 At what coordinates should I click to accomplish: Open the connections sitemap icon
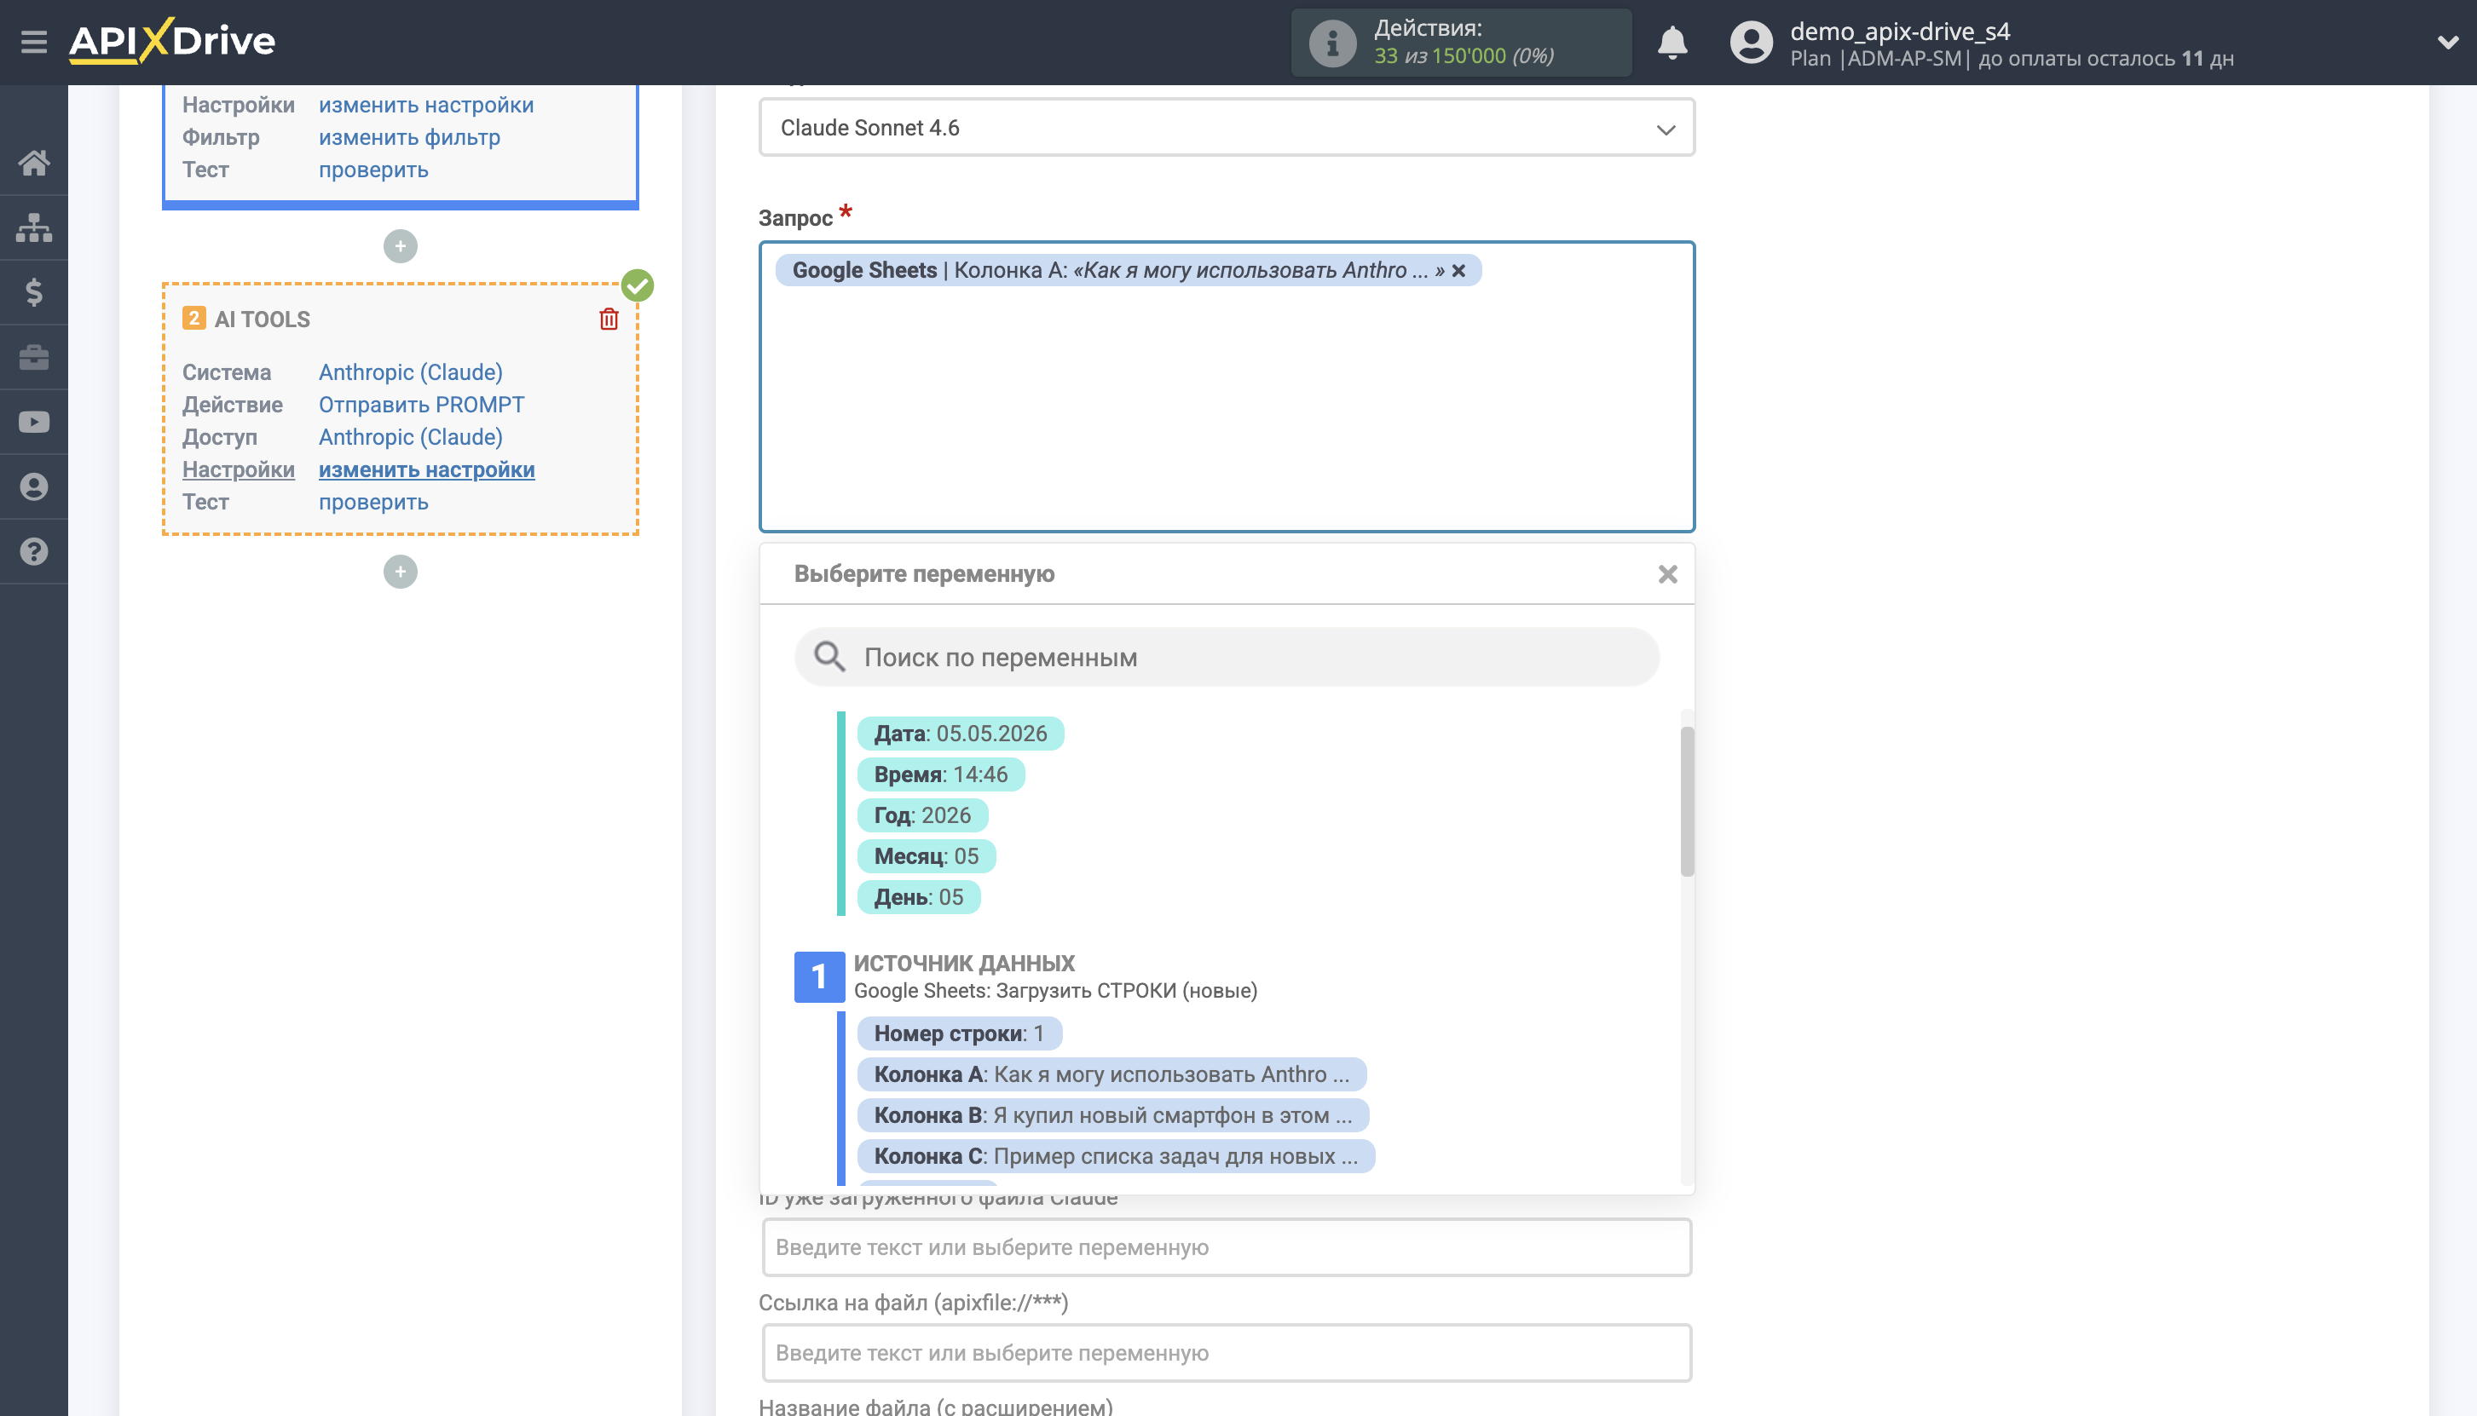pyautogui.click(x=34, y=227)
